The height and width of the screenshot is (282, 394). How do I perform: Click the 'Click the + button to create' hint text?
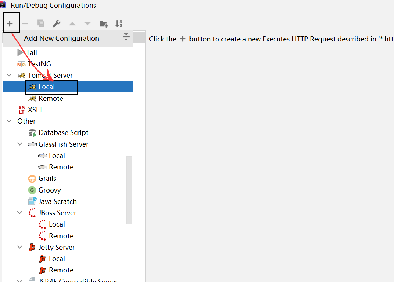click(271, 39)
